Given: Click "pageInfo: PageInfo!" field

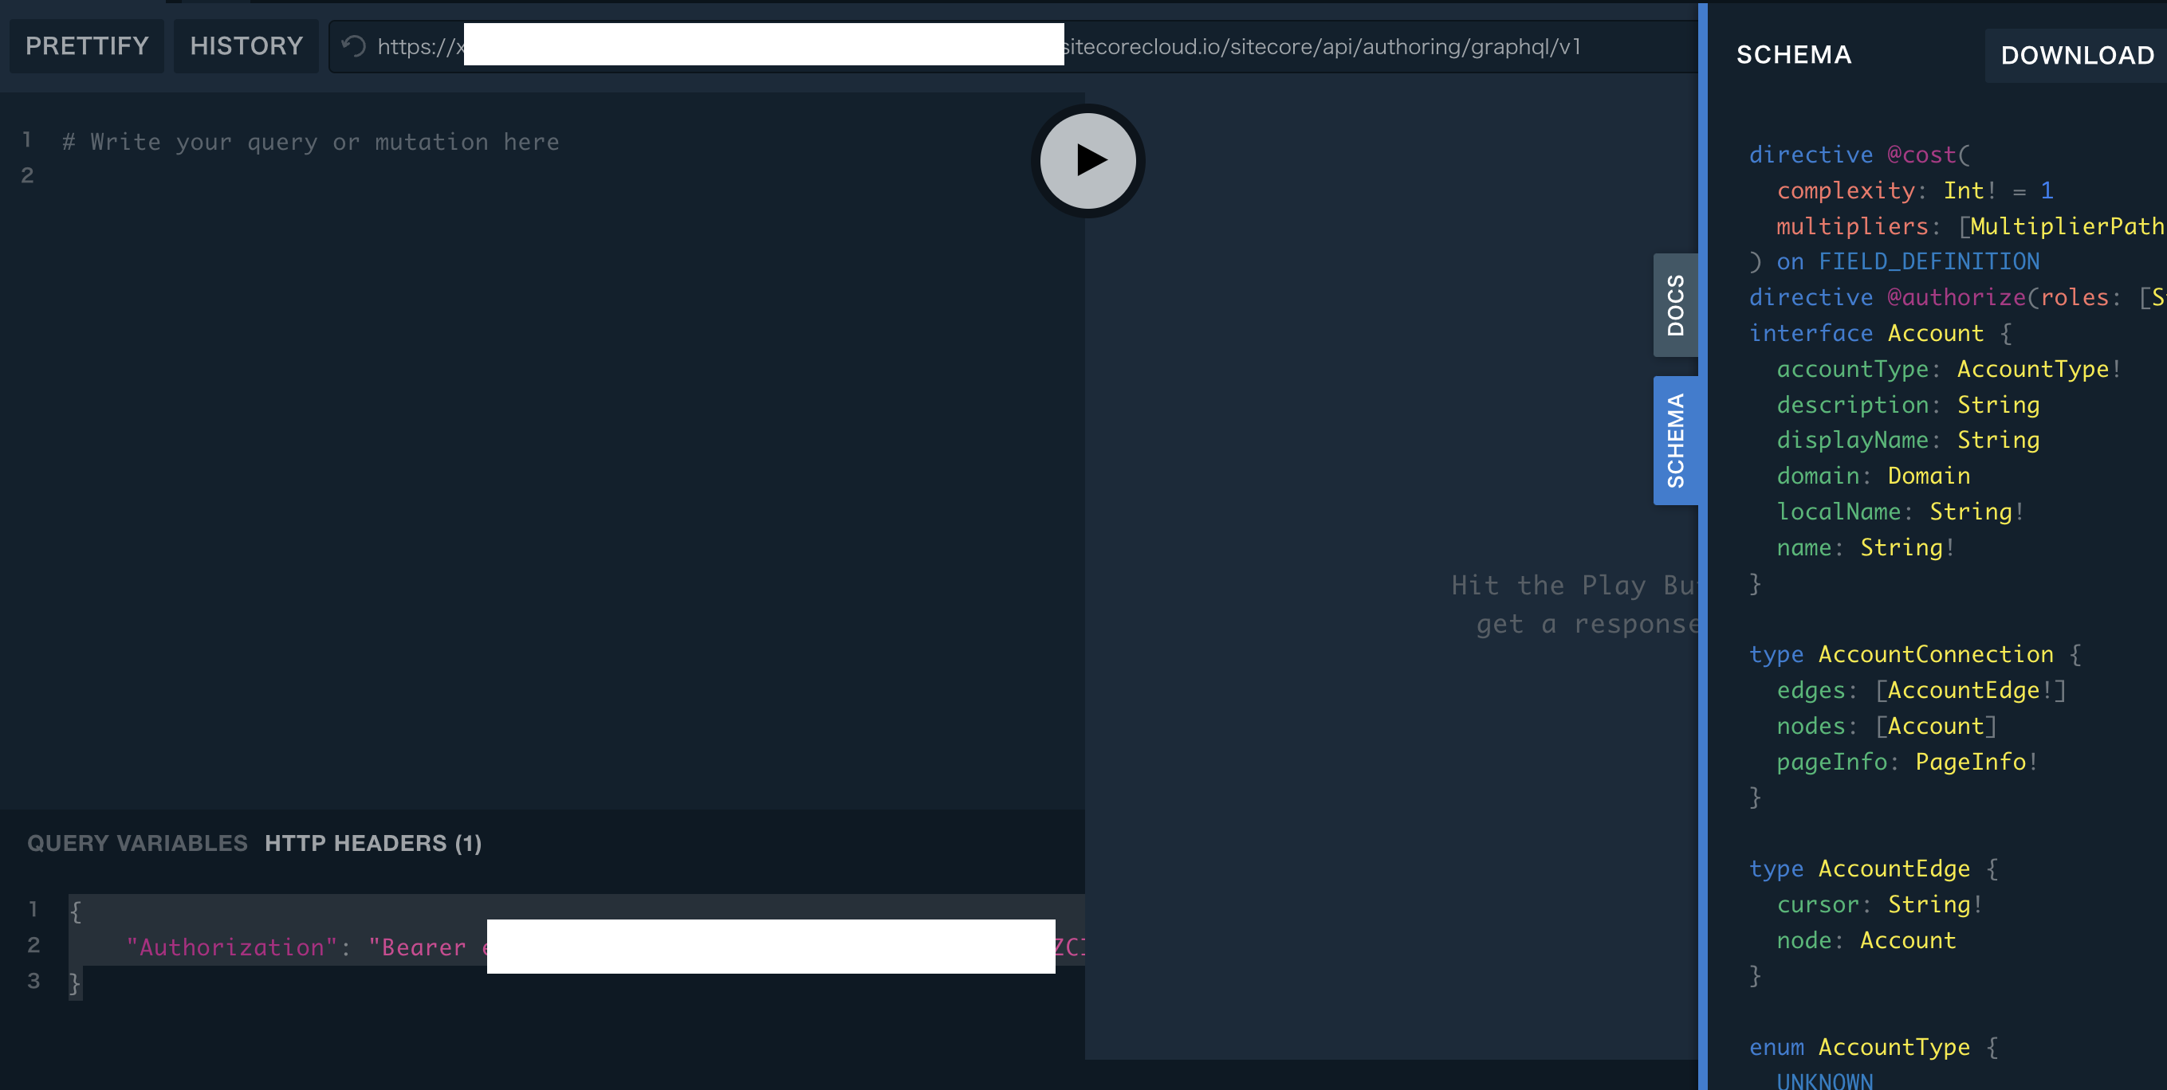Looking at the screenshot, I should pyautogui.click(x=1907, y=763).
